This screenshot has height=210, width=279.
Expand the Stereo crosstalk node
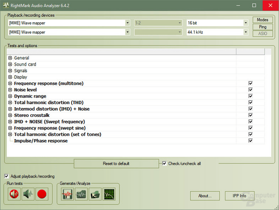10,115
